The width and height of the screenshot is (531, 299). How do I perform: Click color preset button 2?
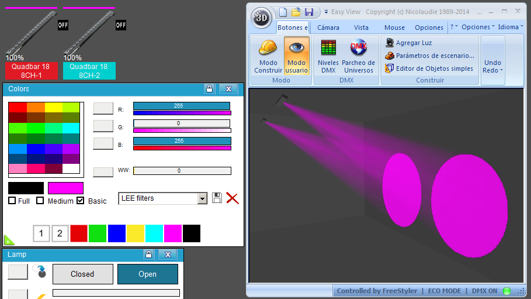click(60, 233)
